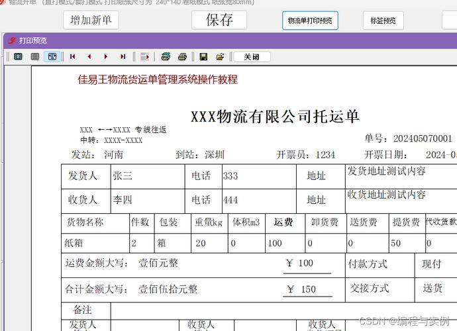The height and width of the screenshot is (331, 457).
Task: Click the phone value 333
Action: [x=230, y=176]
